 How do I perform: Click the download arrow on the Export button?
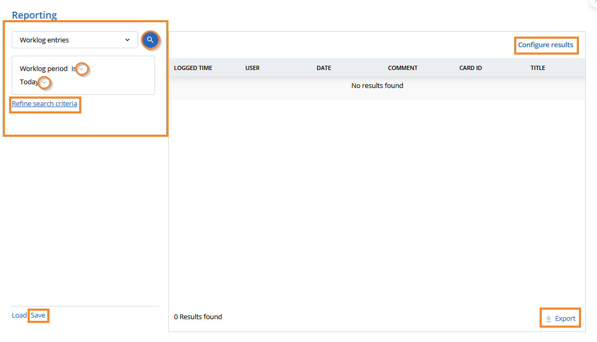click(x=548, y=318)
